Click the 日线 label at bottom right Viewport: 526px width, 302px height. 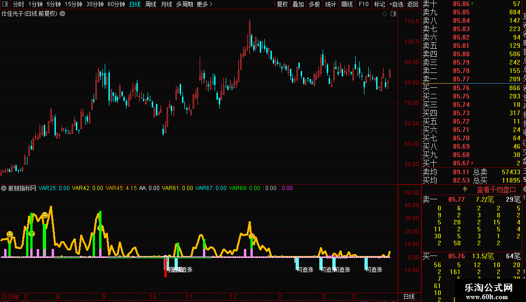pyautogui.click(x=409, y=296)
